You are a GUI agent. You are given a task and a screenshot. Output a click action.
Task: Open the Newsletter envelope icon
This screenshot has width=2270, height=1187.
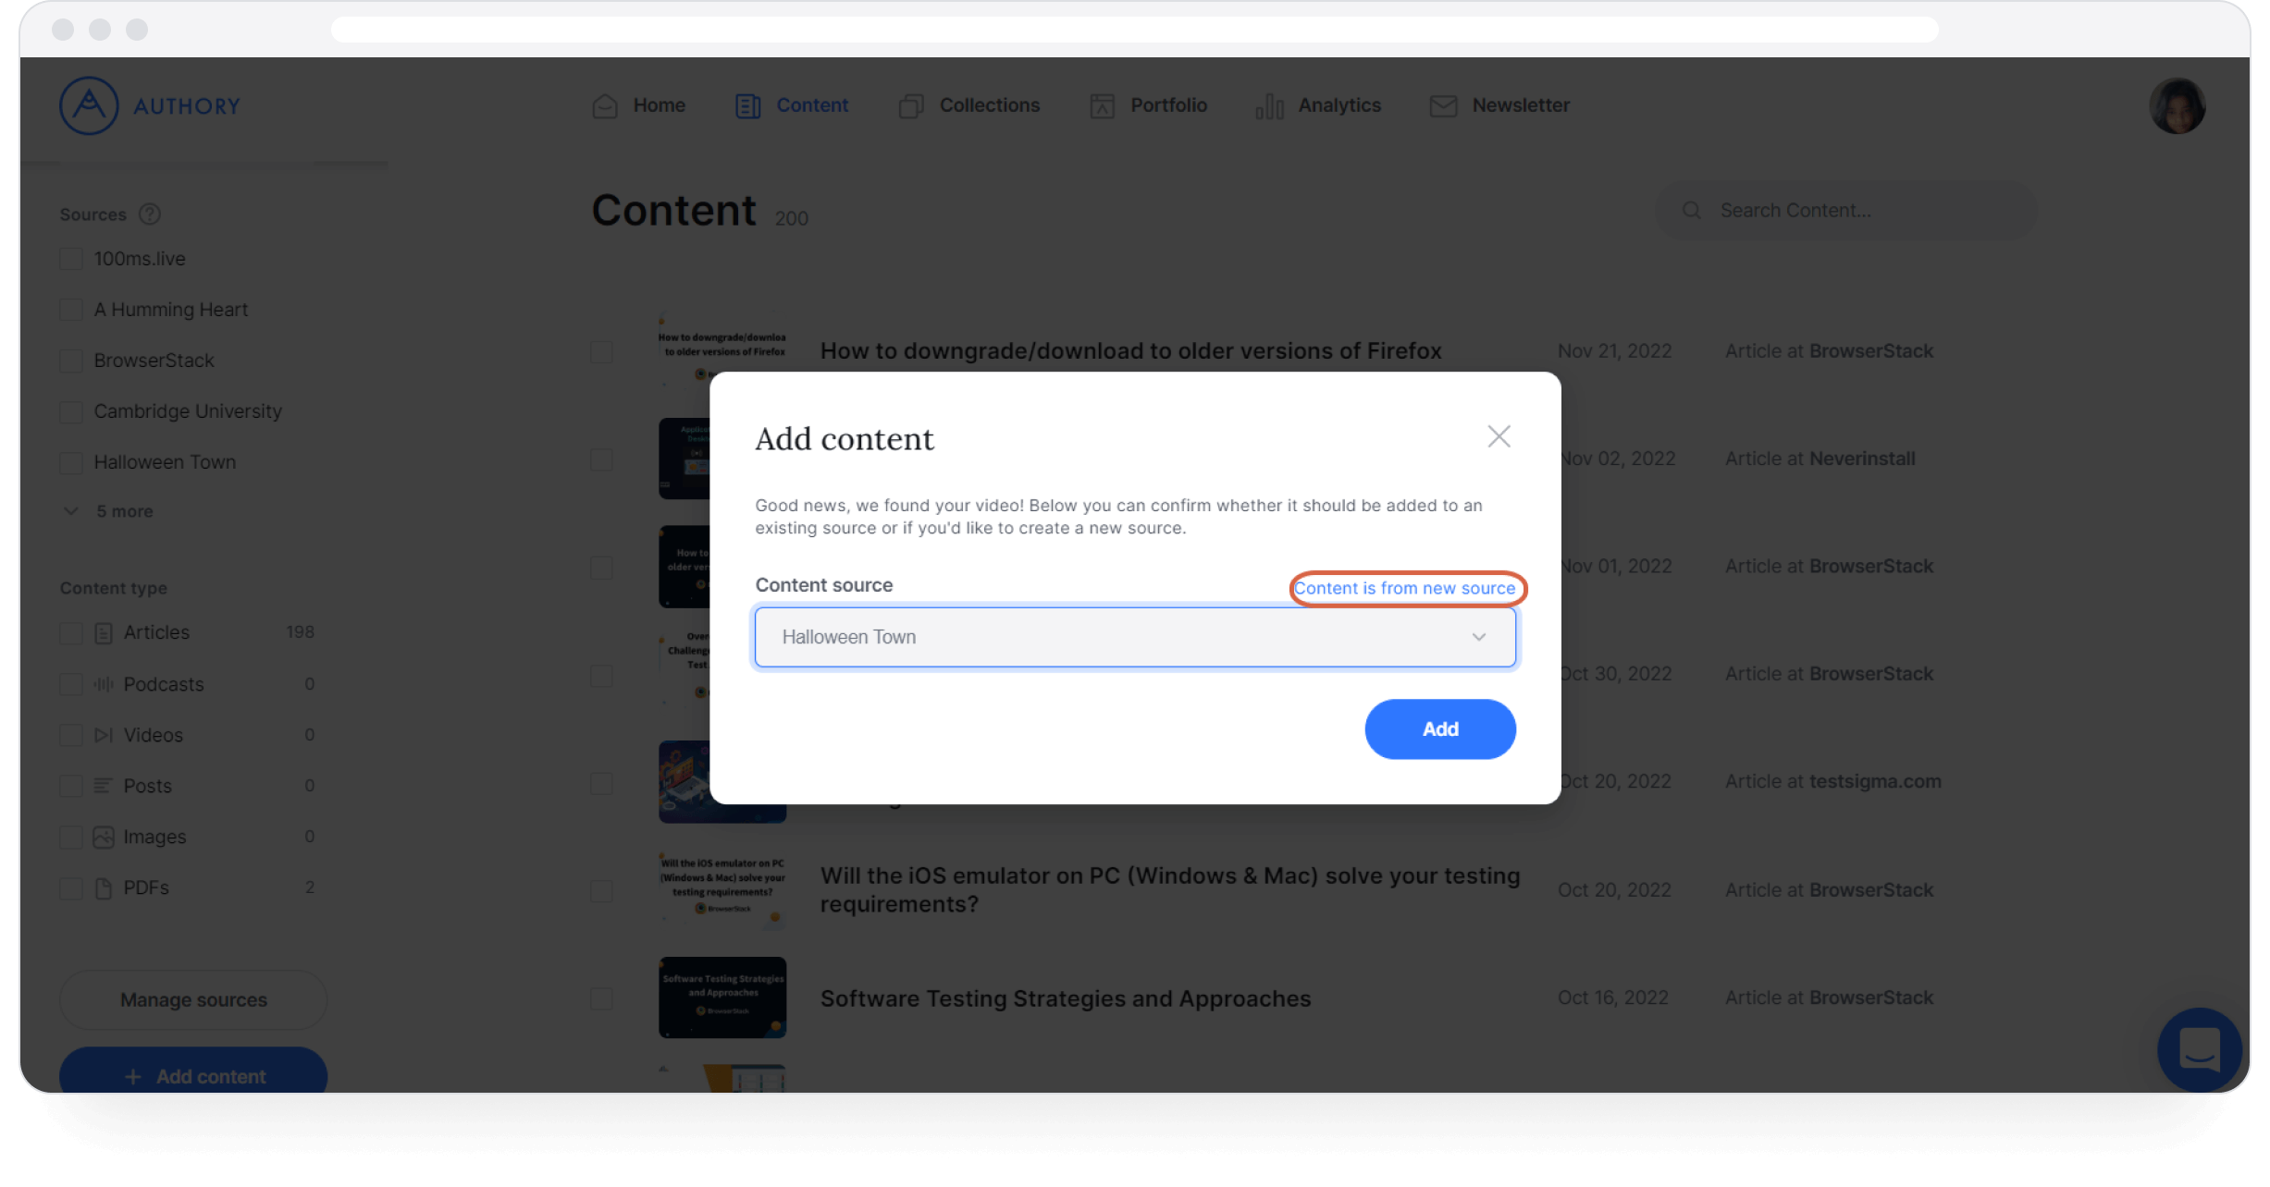coord(1443,105)
